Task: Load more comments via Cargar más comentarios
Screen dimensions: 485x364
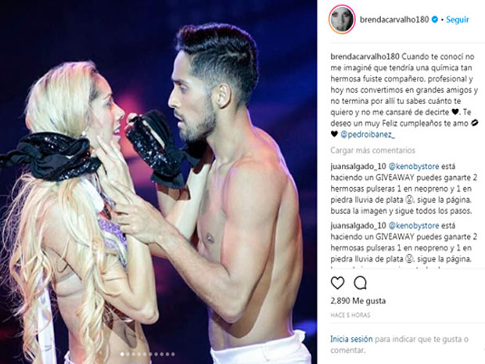Action: point(372,150)
